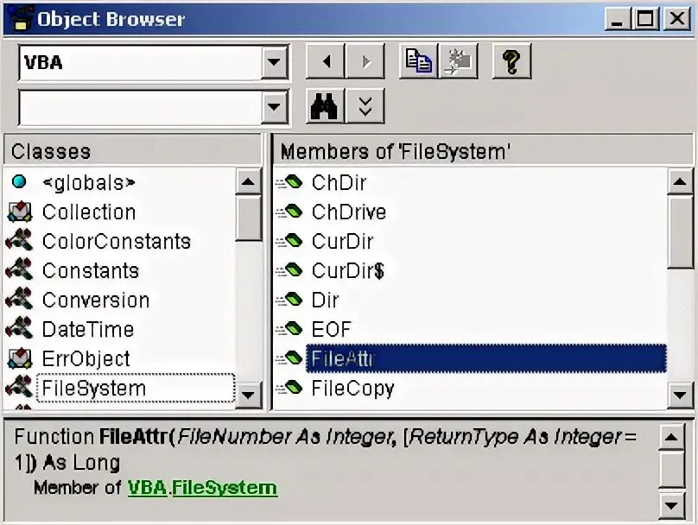Follow the VBA link in details
The height and width of the screenshot is (525, 698).
tap(148, 488)
